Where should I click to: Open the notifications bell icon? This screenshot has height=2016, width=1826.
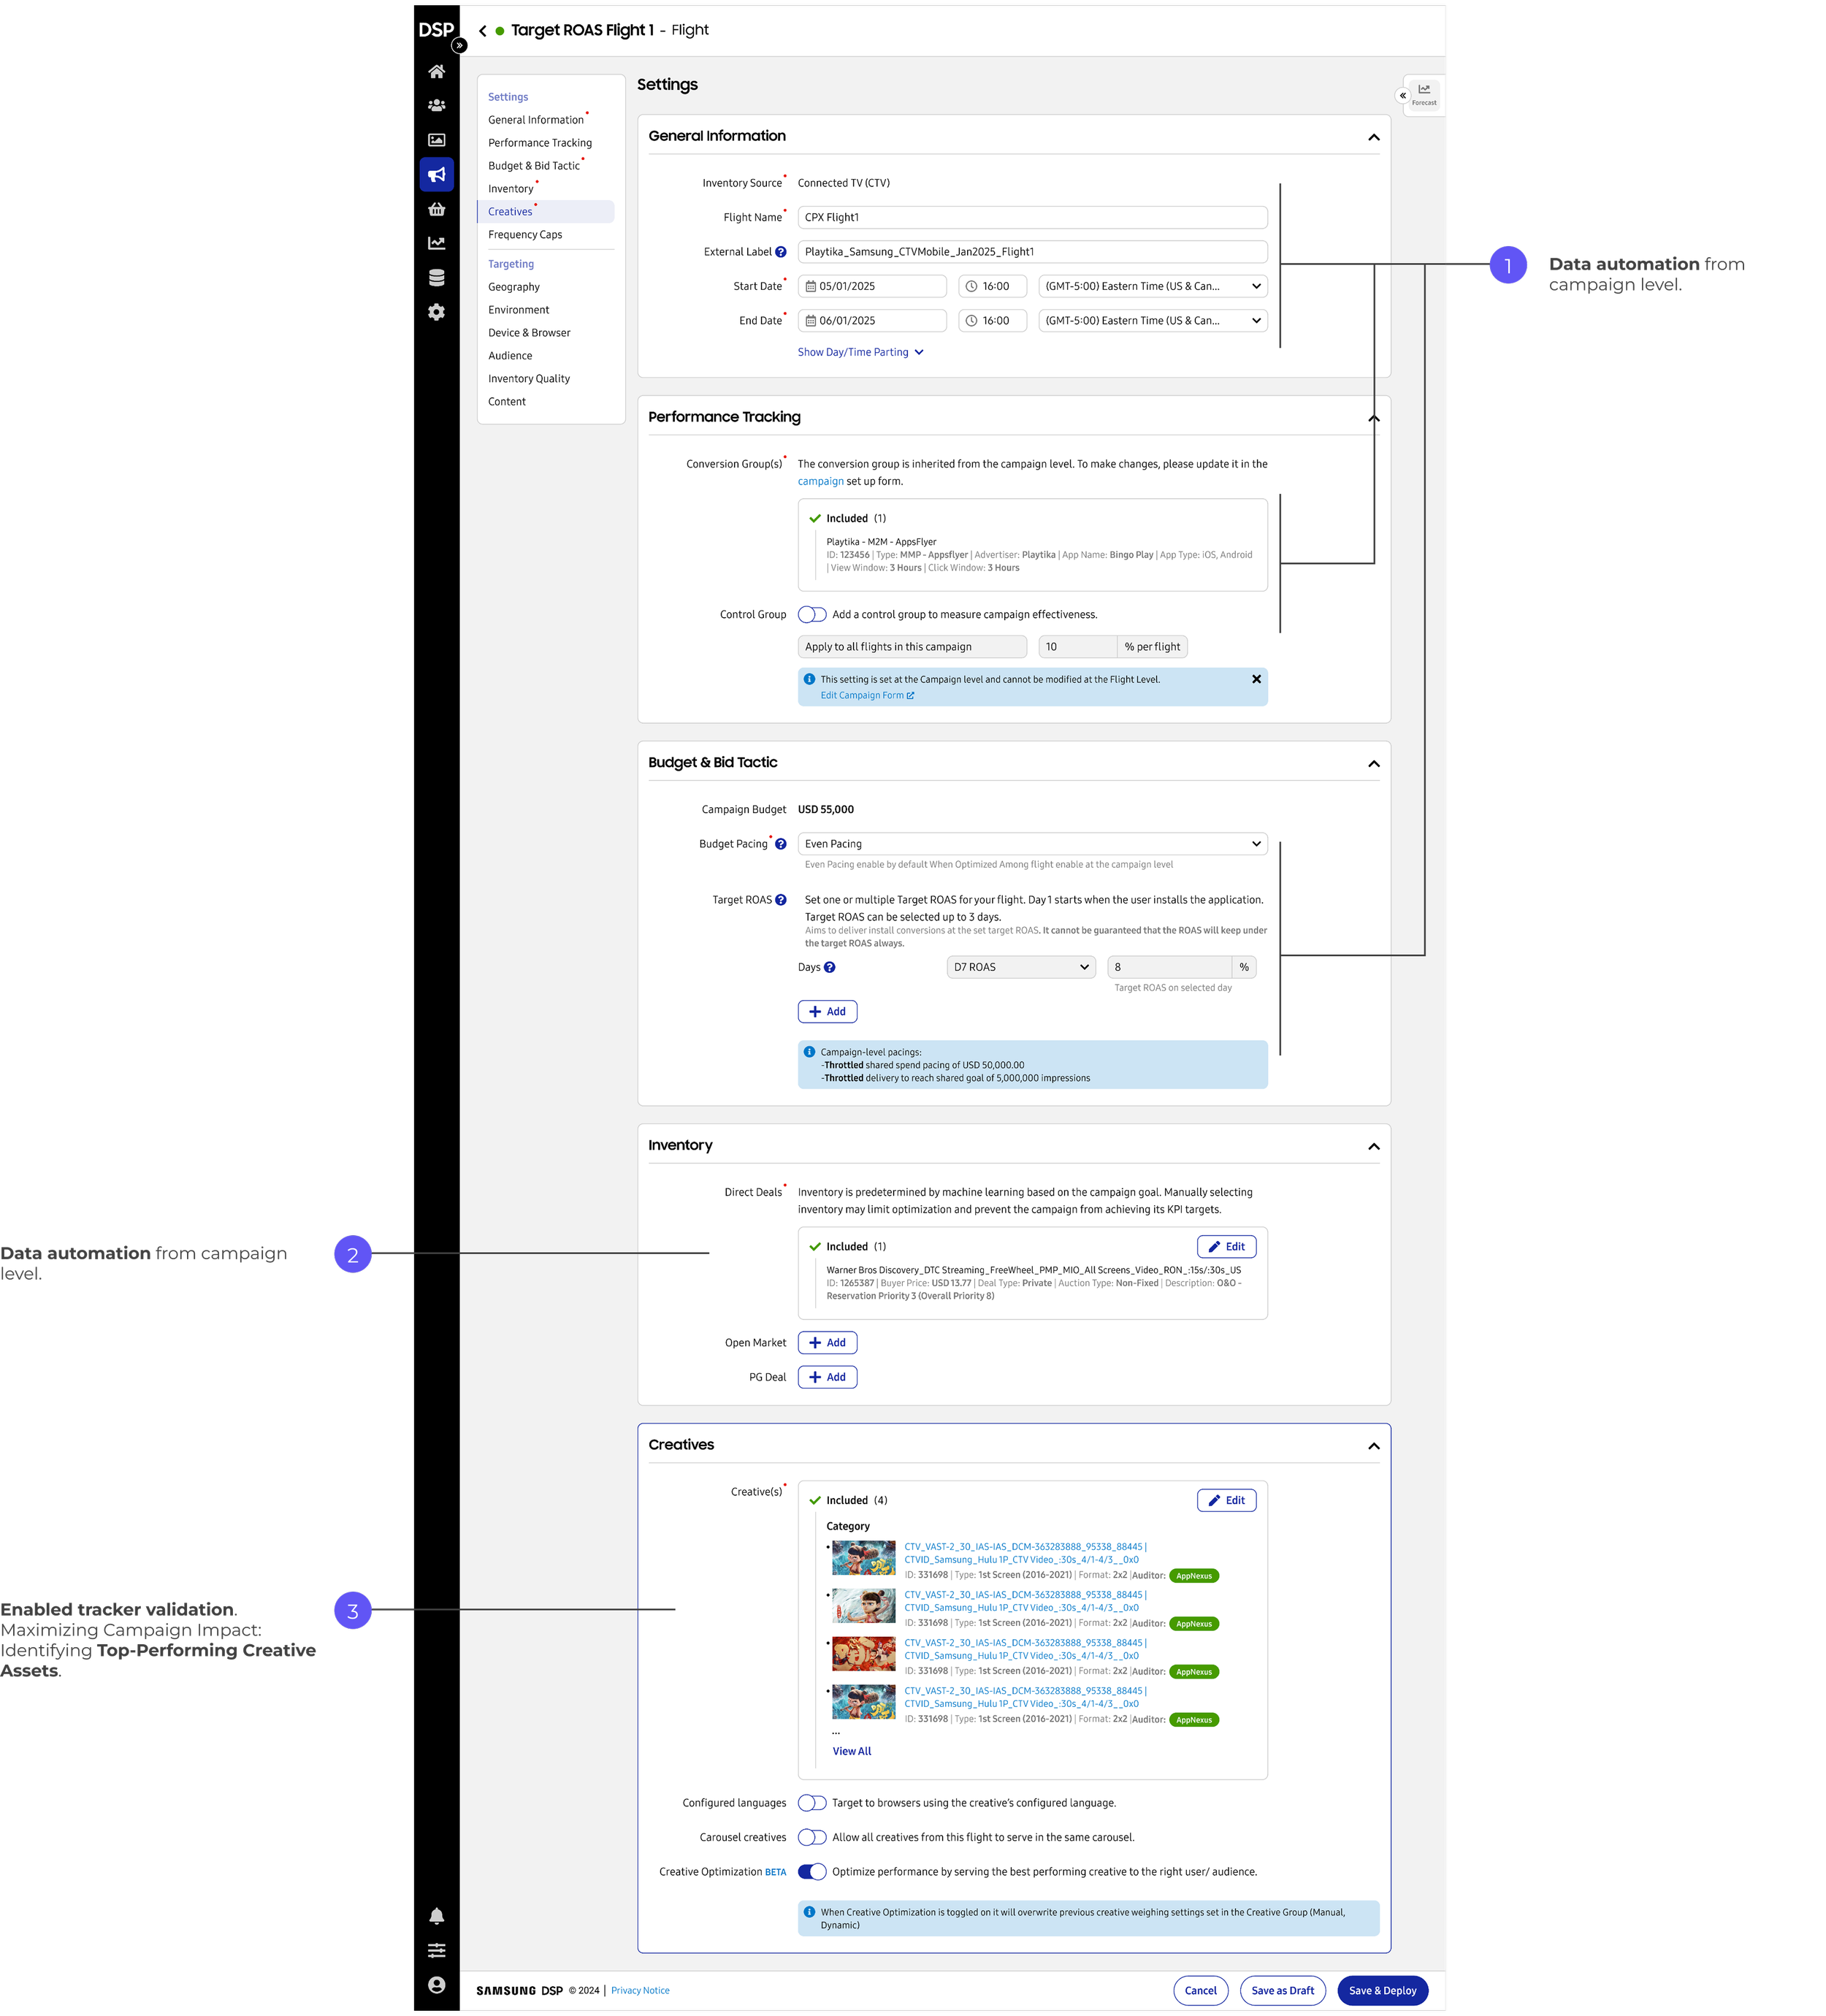point(436,1916)
